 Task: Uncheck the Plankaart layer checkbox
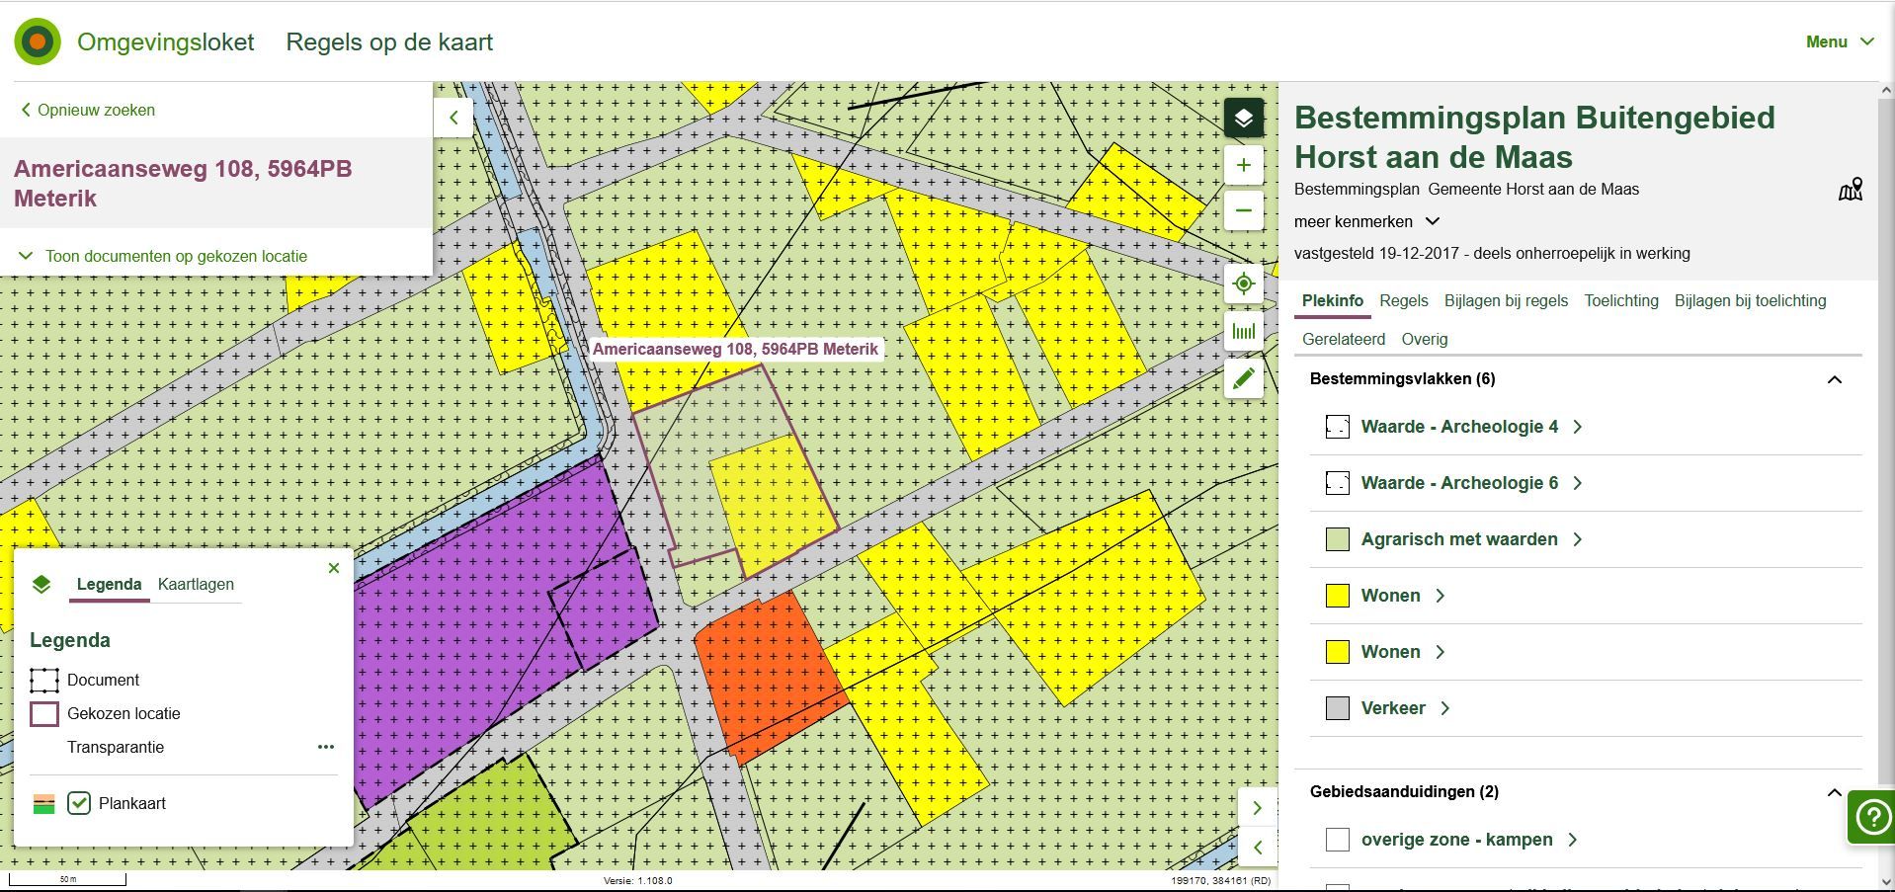pyautogui.click(x=79, y=803)
